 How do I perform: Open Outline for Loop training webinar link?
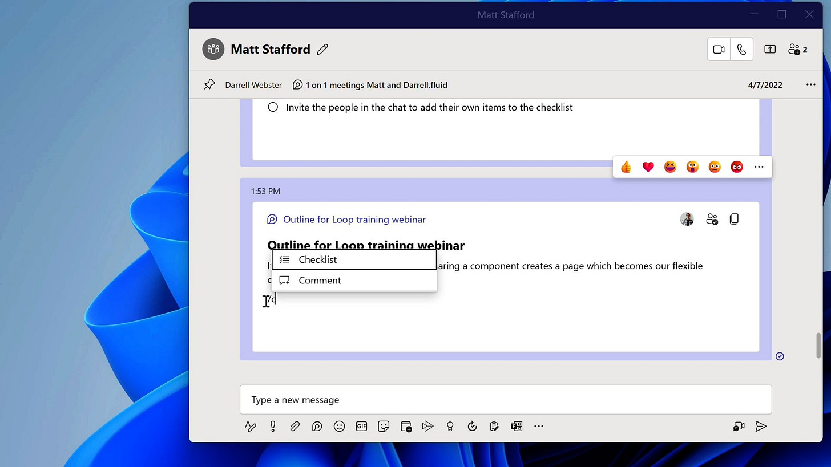point(354,220)
